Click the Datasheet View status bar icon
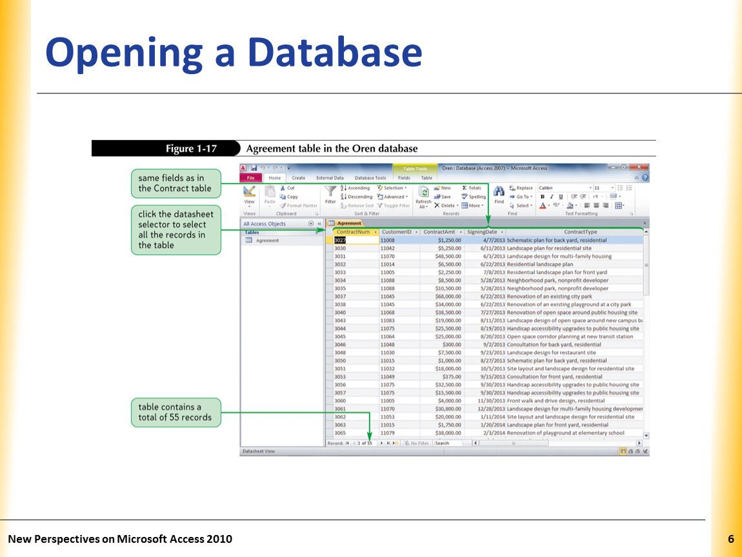The width and height of the screenshot is (742, 557). coord(623,451)
